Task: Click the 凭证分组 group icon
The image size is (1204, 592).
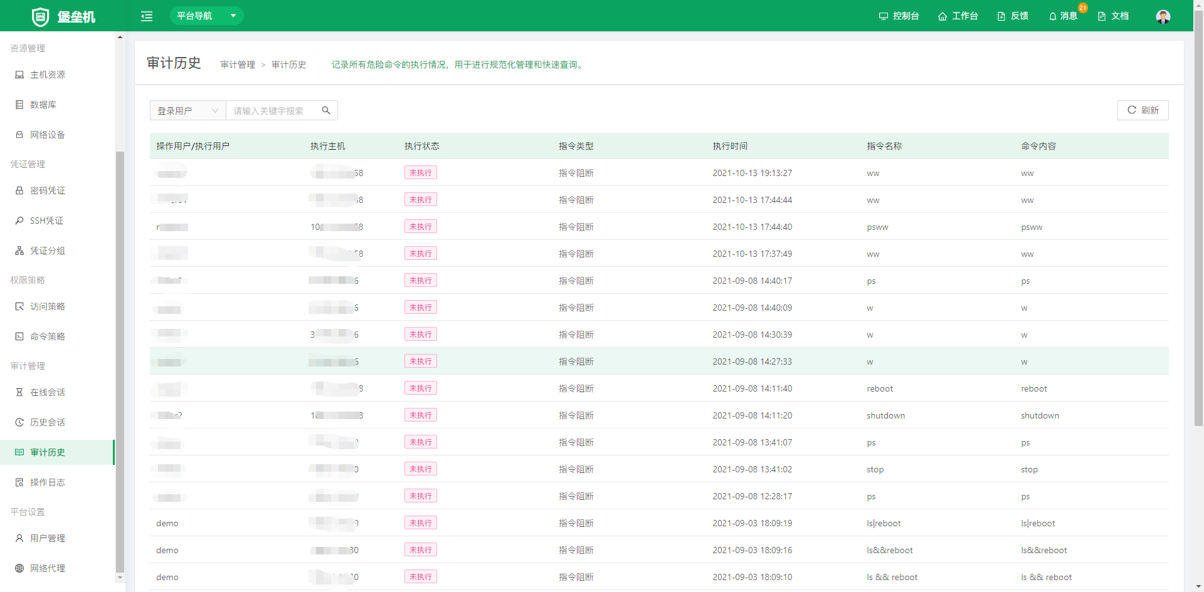Action: (19, 251)
